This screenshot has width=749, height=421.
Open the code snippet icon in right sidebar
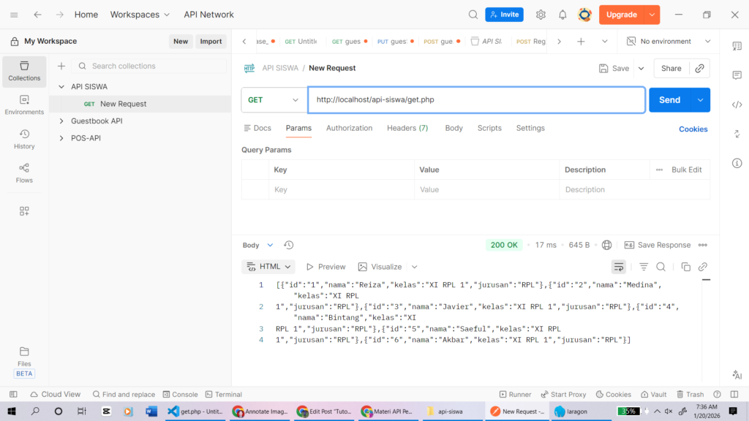coord(737,105)
